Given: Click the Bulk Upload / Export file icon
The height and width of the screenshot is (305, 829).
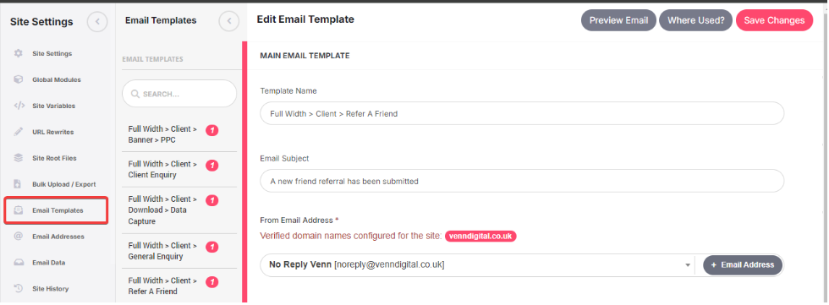Looking at the screenshot, I should click(x=19, y=184).
